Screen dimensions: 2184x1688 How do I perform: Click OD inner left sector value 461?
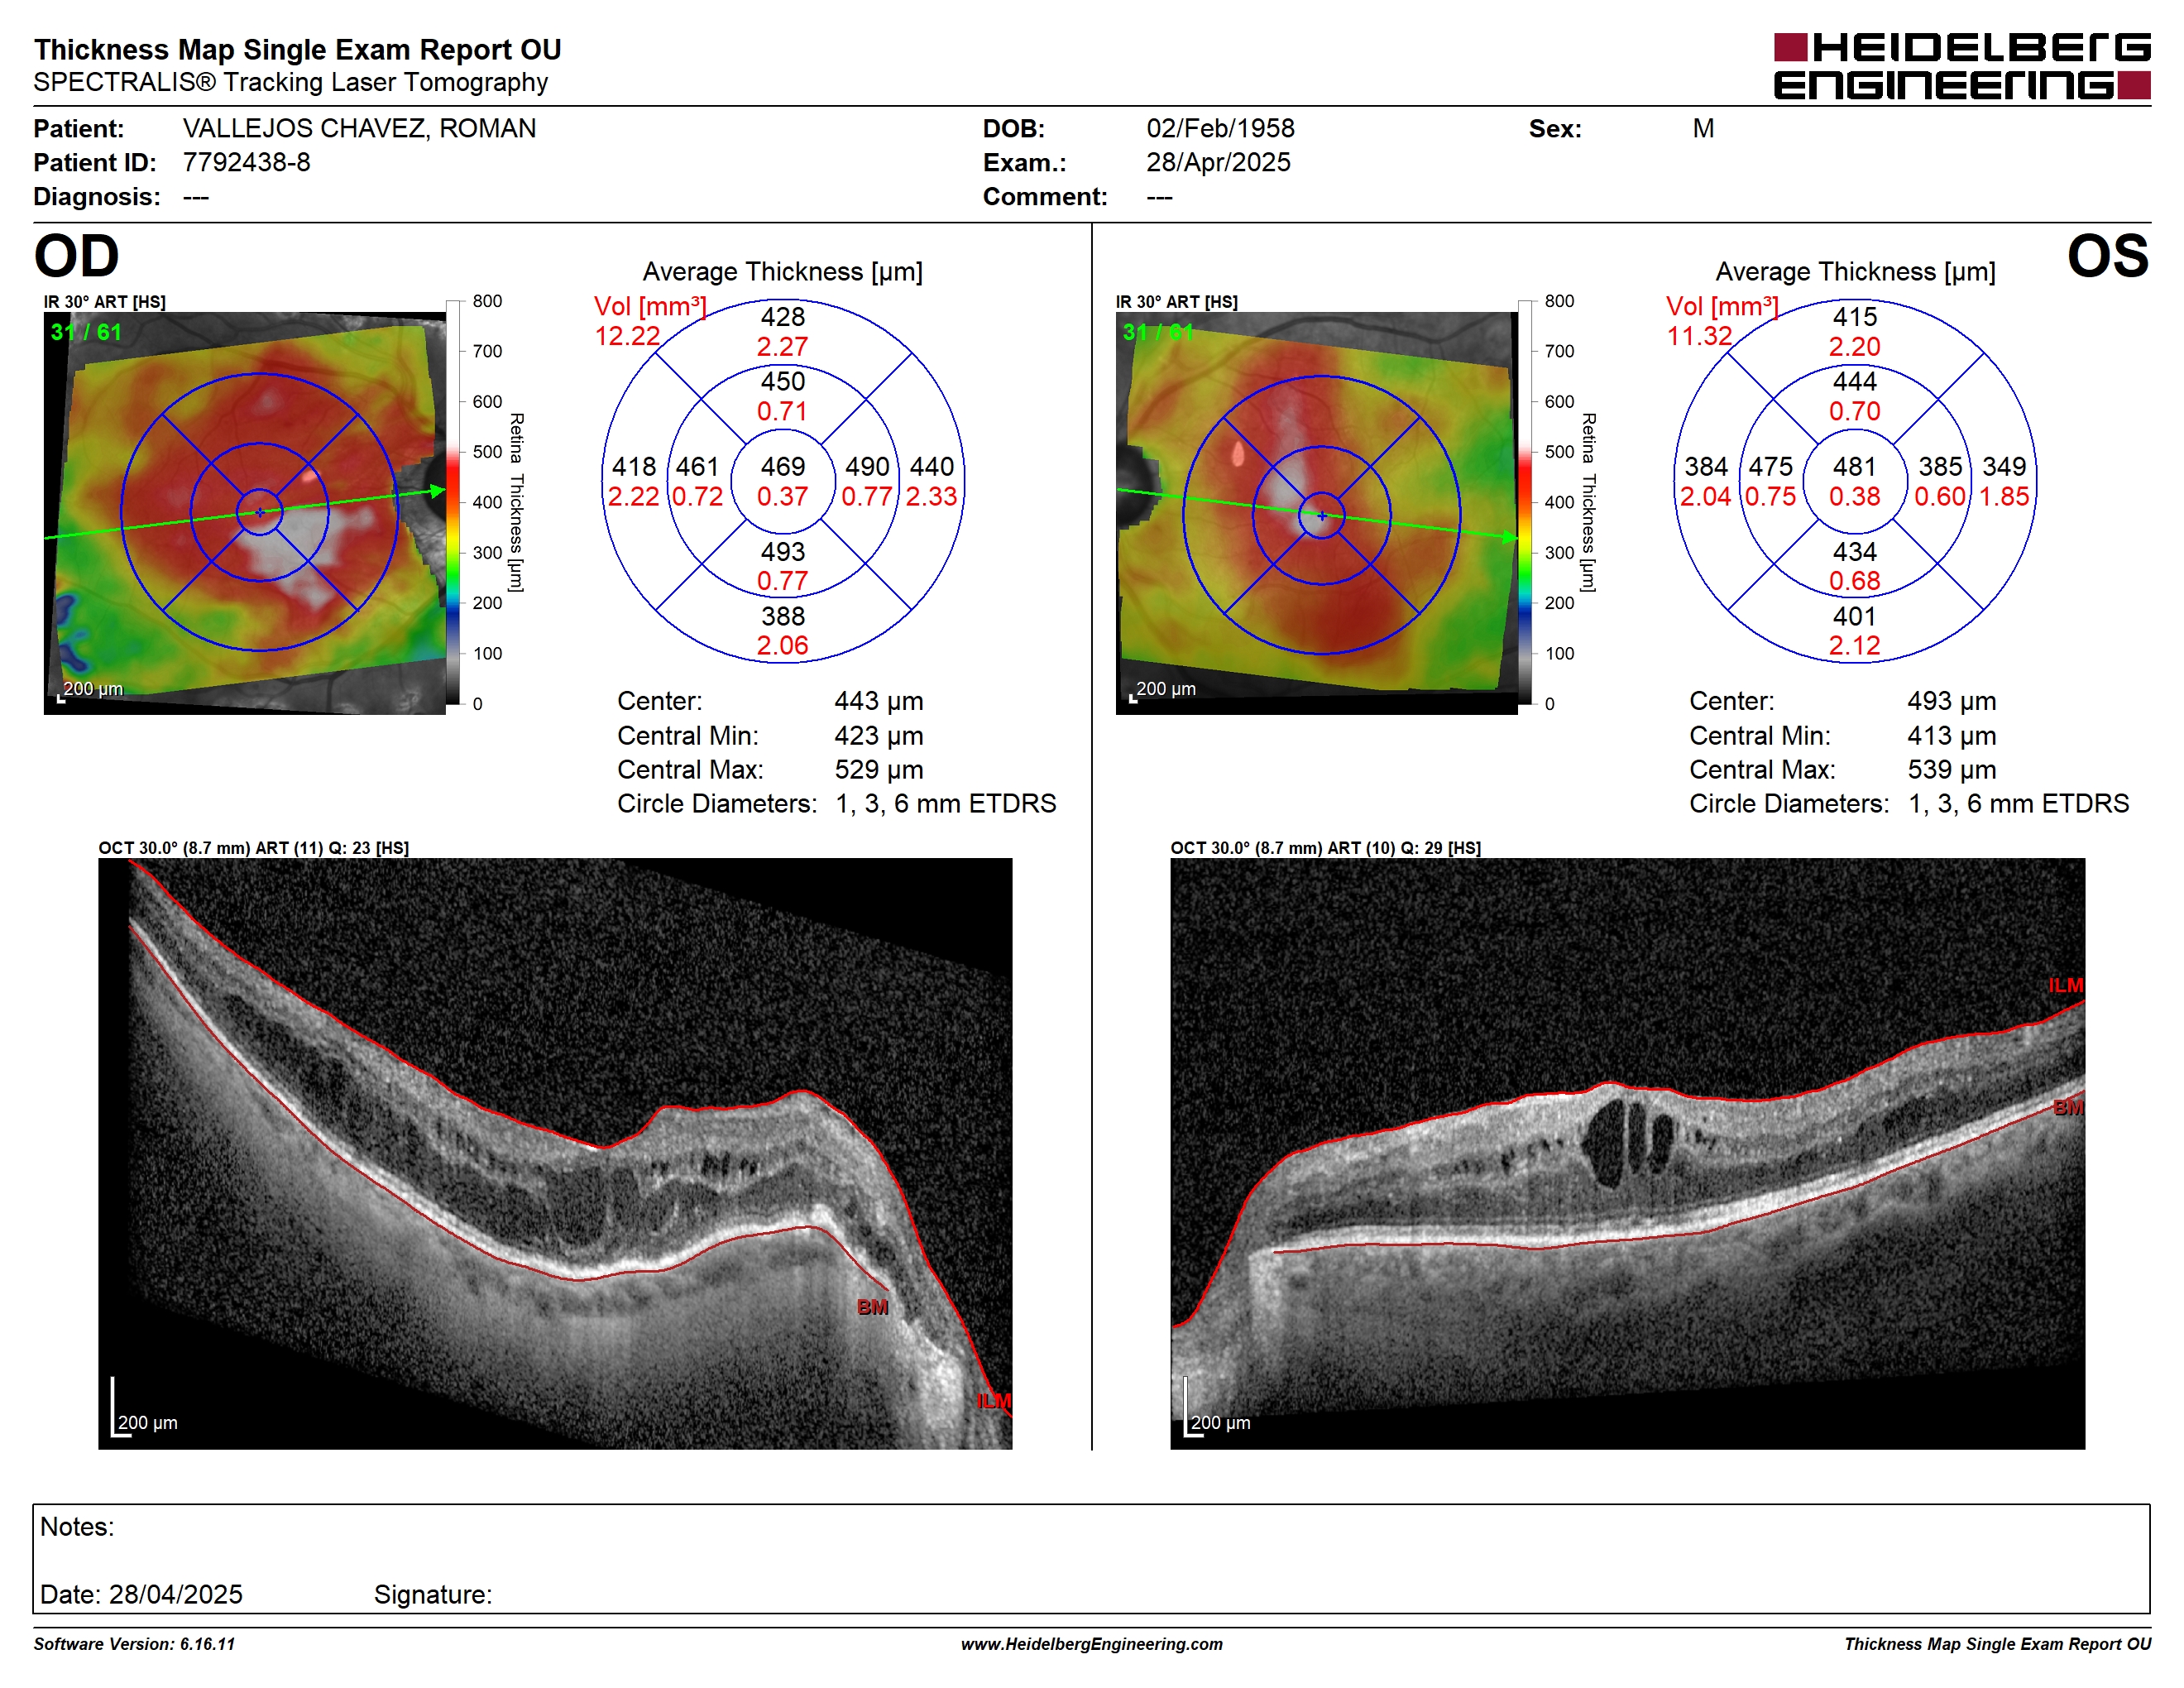(697, 467)
